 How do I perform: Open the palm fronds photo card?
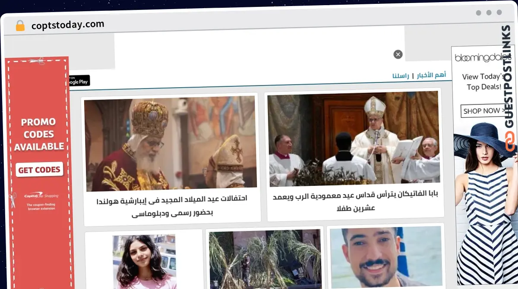click(x=265, y=260)
